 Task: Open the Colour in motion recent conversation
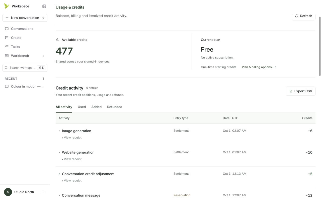click(25, 86)
